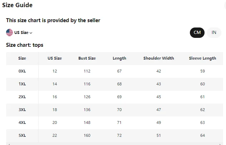Click the Shoulder Width column header
The width and height of the screenshot is (226, 145).
click(x=158, y=58)
